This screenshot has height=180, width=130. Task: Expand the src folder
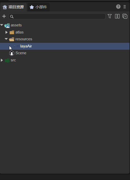click(2, 60)
